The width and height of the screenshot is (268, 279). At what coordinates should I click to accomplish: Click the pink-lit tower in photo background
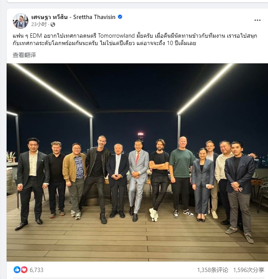tap(141, 136)
